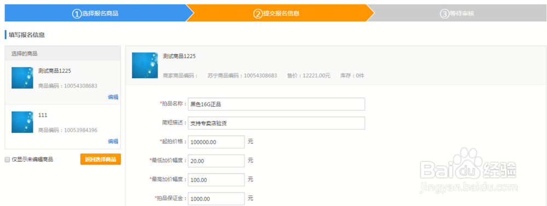Select the 111 product name
The width and height of the screenshot is (547, 206).
[43, 115]
